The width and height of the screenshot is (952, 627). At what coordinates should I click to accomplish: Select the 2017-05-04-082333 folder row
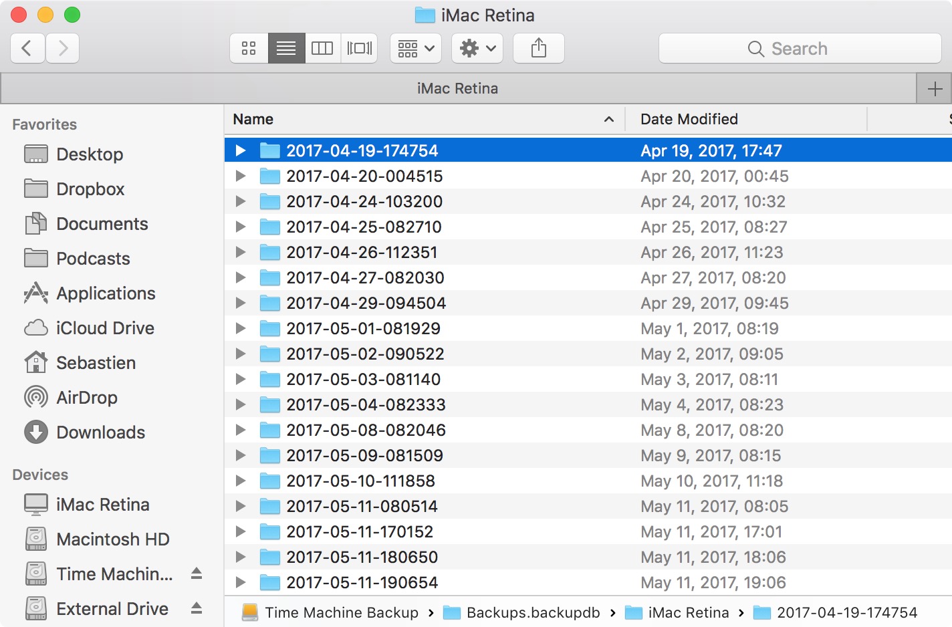tap(365, 405)
